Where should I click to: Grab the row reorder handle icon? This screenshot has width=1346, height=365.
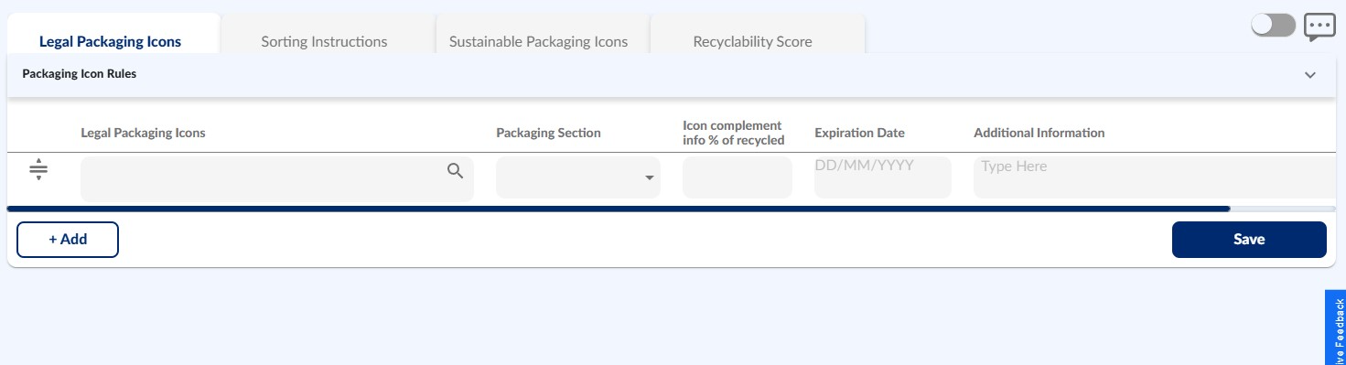tap(38, 169)
